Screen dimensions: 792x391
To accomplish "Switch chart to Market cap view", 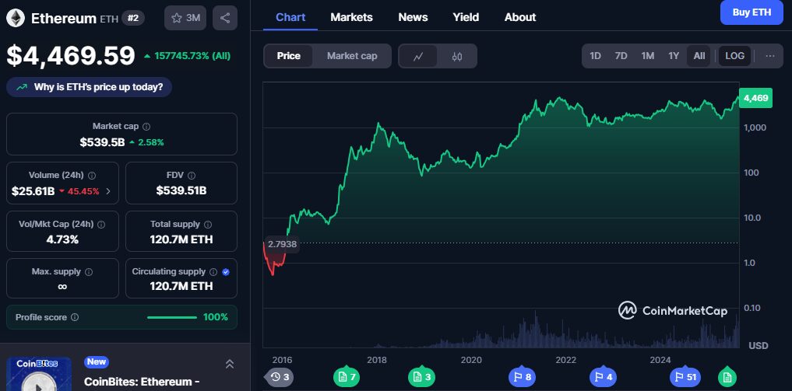I will point(352,56).
